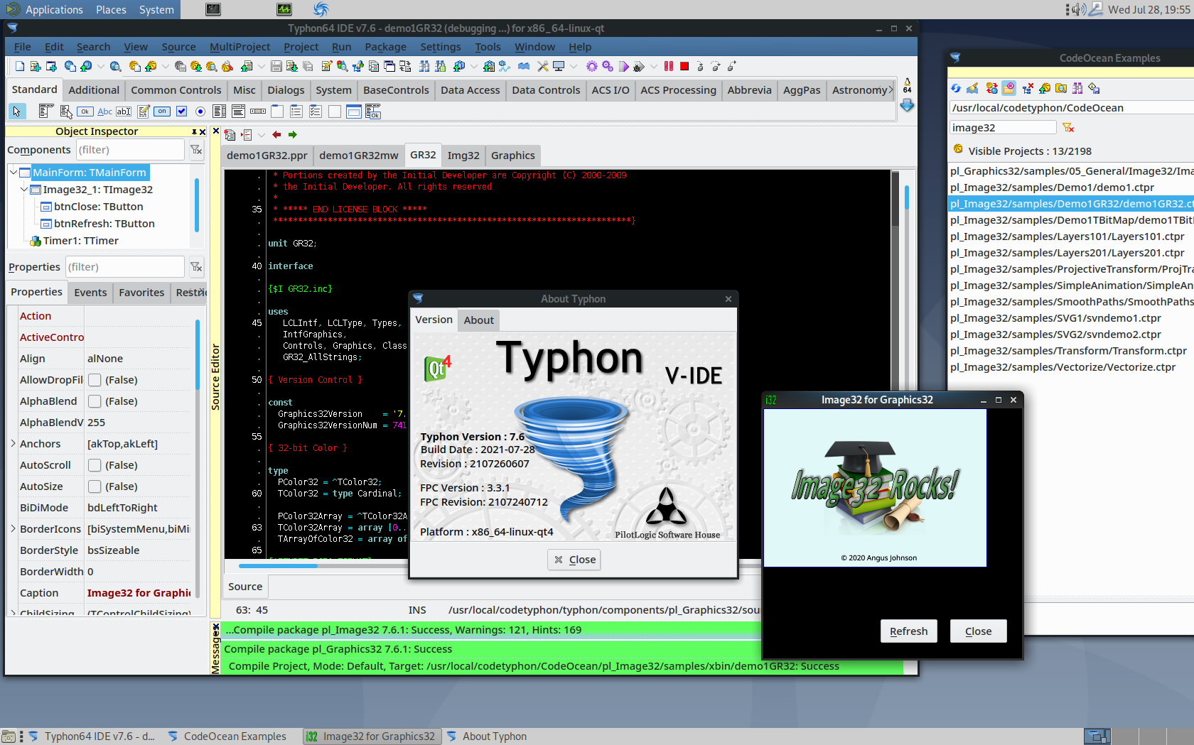Expand the ChildSizing property
This screenshot has width=1194, height=745.
pyautogui.click(x=13, y=612)
